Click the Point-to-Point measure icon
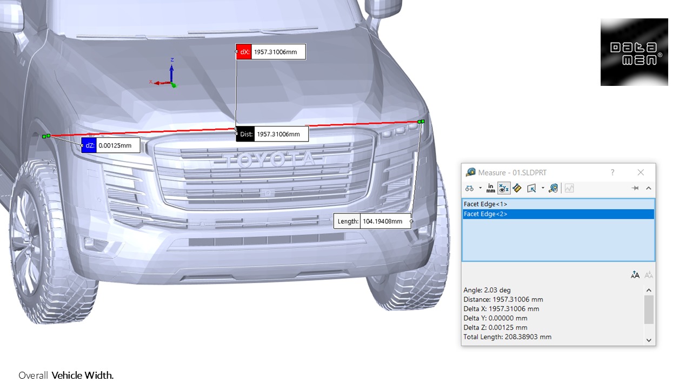This screenshot has width=692, height=389. point(517,188)
